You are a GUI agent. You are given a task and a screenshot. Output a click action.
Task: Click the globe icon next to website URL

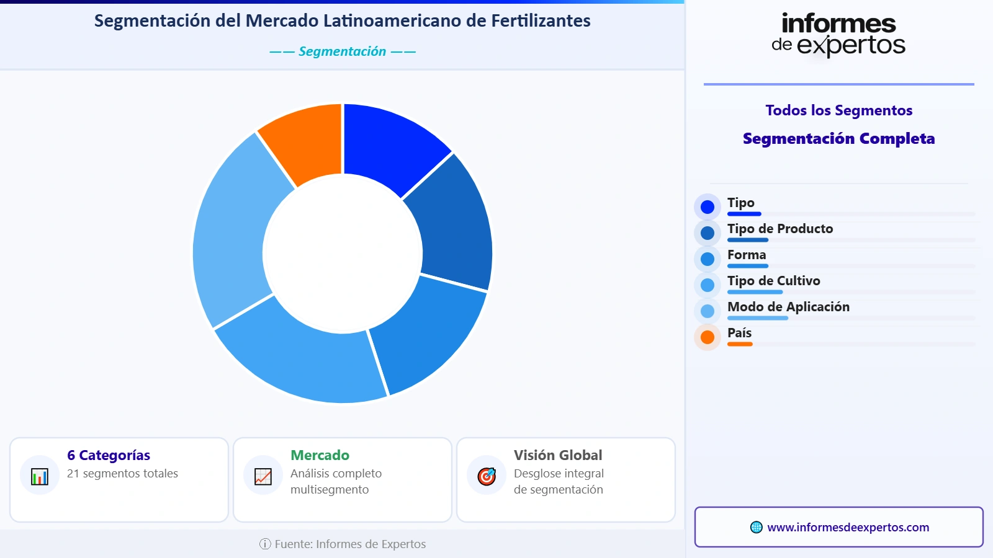point(756,527)
